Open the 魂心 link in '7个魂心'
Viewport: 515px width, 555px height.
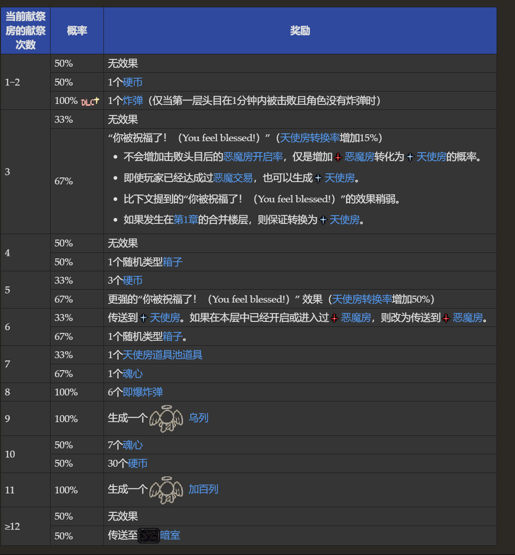[x=133, y=445]
